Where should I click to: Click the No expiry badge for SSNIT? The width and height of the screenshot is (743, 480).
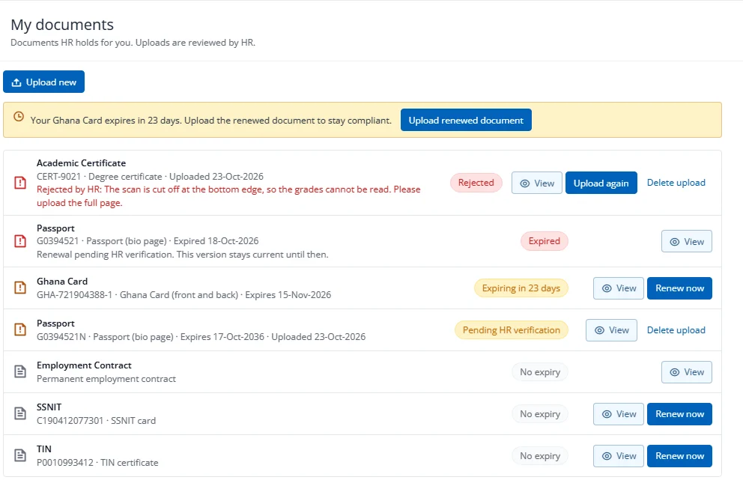(540, 413)
